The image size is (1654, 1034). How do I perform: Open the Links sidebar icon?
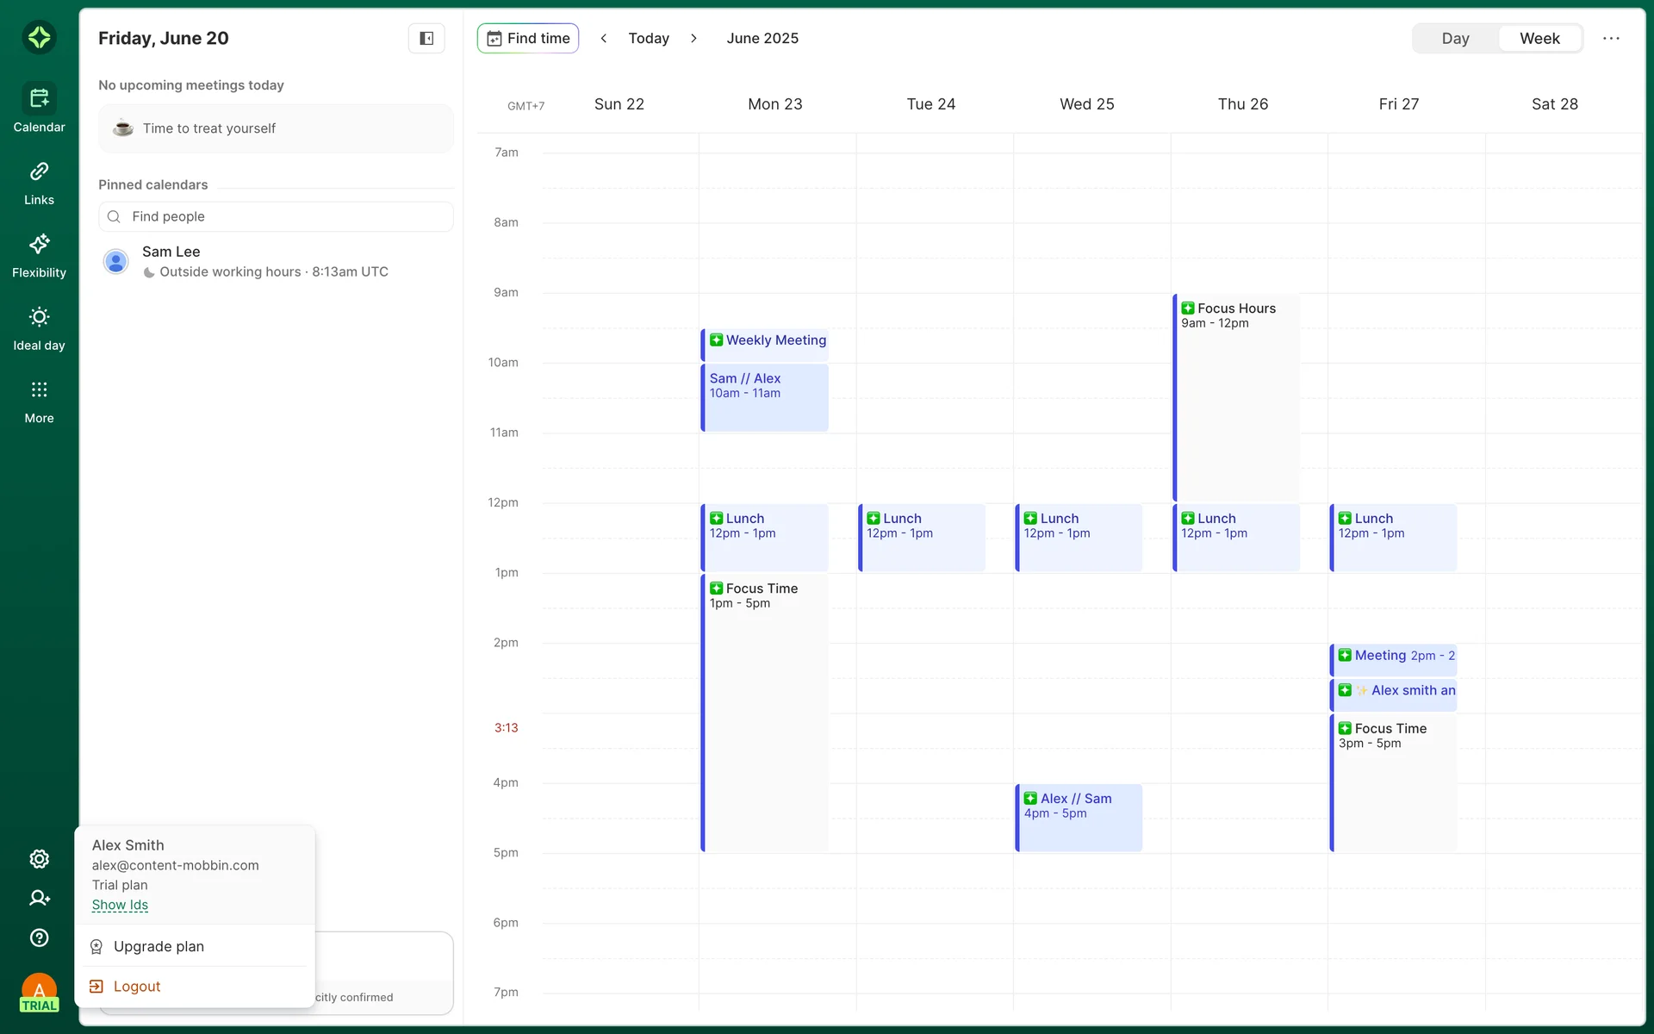pyautogui.click(x=39, y=171)
